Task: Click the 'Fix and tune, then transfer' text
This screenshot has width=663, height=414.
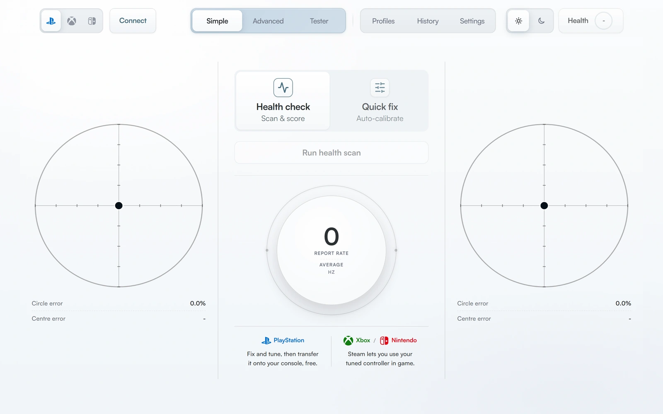Action: [x=283, y=354]
